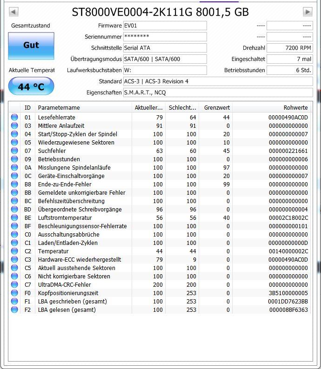Click status icon for Ende-zu-Ende-Fehler row

14,184
